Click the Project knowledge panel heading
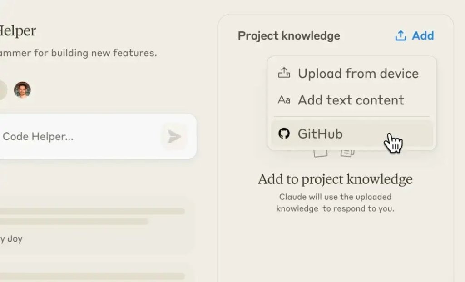 click(289, 36)
